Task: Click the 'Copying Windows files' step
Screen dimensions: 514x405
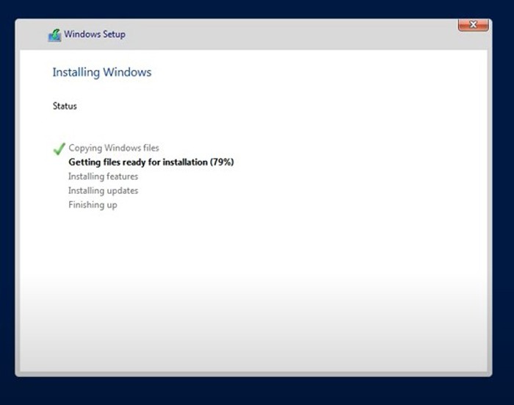Action: pos(114,148)
